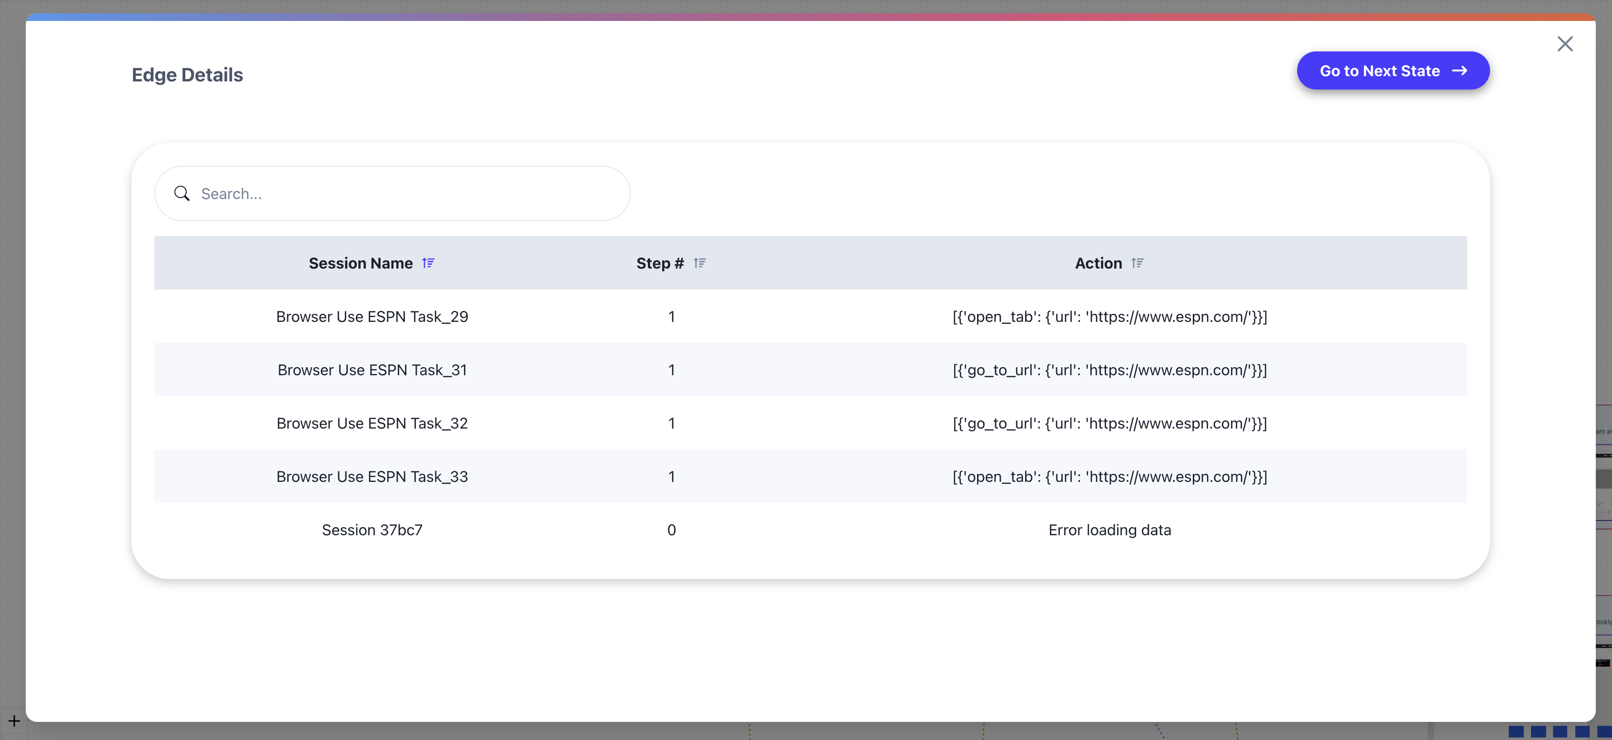The width and height of the screenshot is (1612, 740).
Task: Toggle sort order on Step # column
Action: 700,263
